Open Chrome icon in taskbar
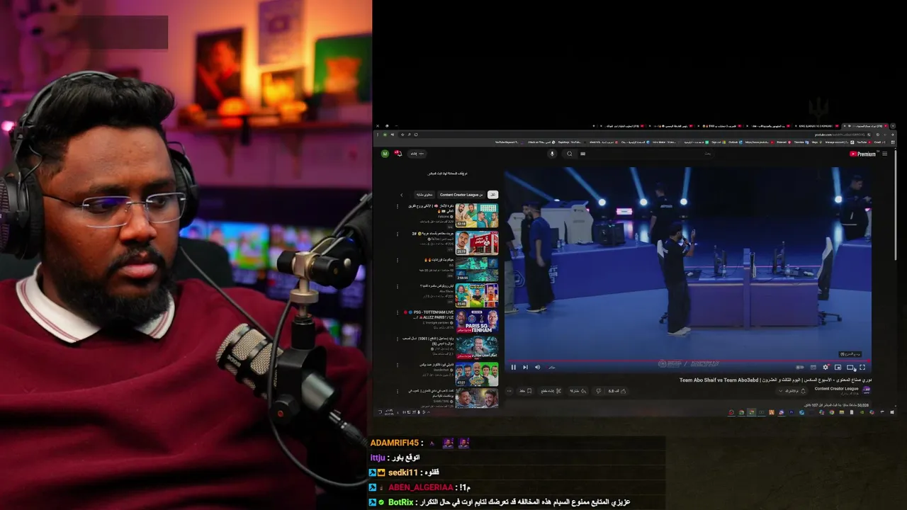This screenshot has height=510, width=907. click(x=832, y=412)
